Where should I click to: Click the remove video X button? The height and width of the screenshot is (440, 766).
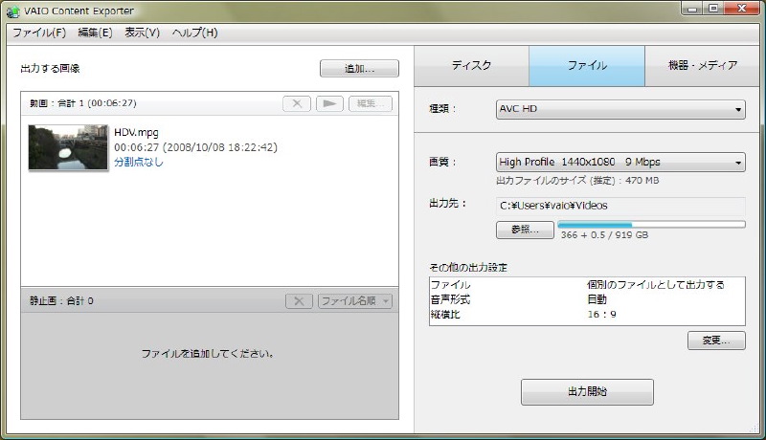click(297, 104)
